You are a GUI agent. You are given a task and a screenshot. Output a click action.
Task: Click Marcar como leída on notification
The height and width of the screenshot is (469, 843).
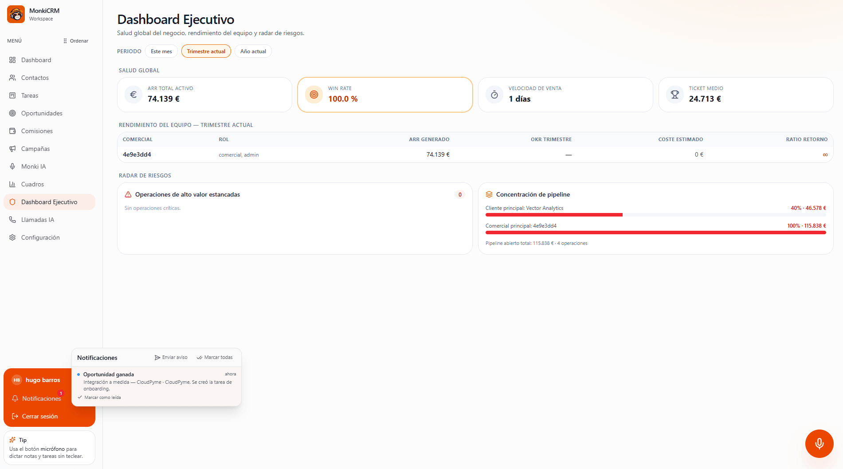[x=99, y=398]
